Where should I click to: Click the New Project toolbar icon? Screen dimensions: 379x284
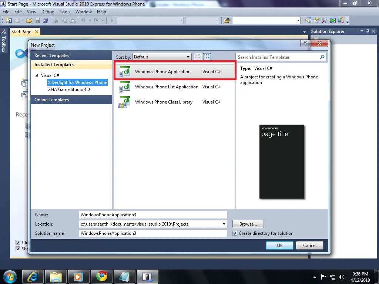pos(9,21)
